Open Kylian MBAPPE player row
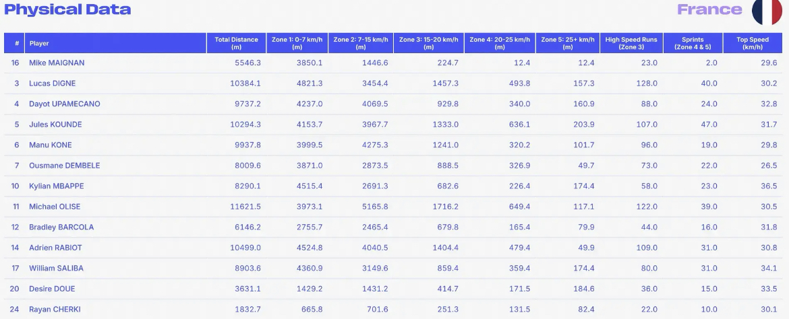This screenshot has height=319, width=789. (393, 186)
